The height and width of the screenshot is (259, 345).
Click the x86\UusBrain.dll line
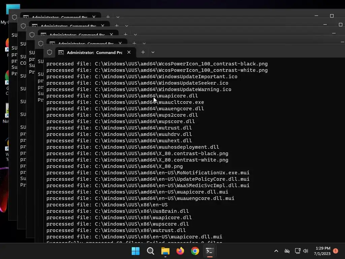118,211
